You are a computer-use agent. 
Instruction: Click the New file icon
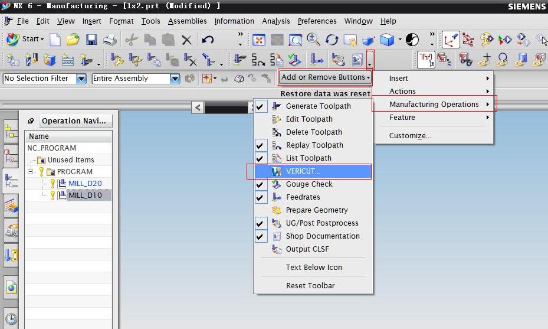click(55, 40)
